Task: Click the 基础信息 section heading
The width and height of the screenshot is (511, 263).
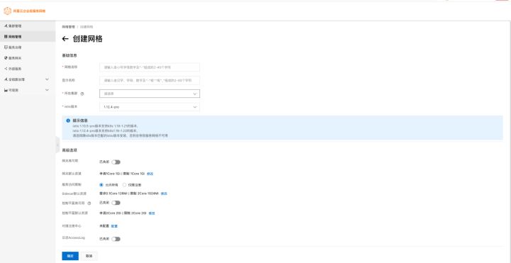Action: [69, 55]
